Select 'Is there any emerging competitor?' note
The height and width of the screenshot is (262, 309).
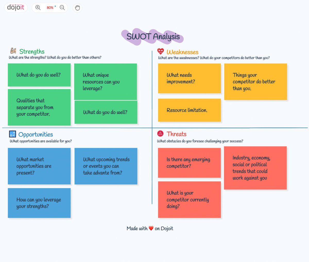pyautogui.click(x=189, y=163)
